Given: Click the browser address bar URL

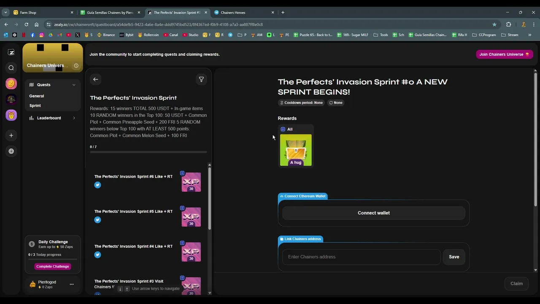Looking at the screenshot, I should [158, 24].
